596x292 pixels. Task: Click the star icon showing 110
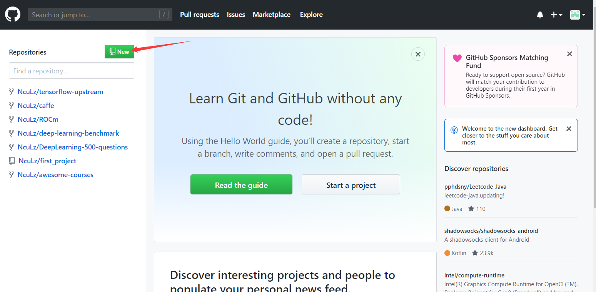coord(471,209)
